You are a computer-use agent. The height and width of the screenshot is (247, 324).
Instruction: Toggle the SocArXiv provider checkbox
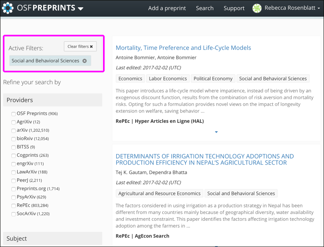tap(13, 214)
